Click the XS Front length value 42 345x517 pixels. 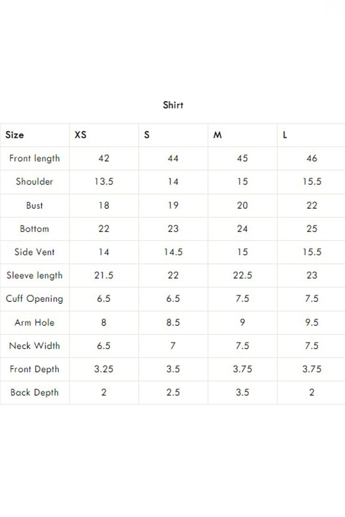[x=104, y=158]
